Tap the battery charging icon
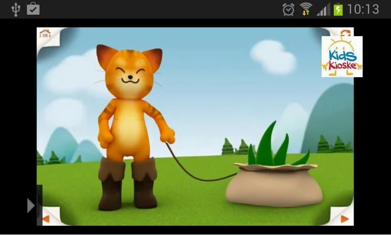The width and height of the screenshot is (391, 235). click(338, 9)
